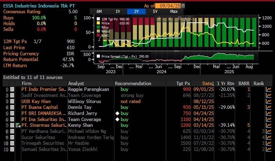Open the chart icon for PT Ina Sekuritas row
The height and width of the screenshot is (161, 275).
pos(268,120)
